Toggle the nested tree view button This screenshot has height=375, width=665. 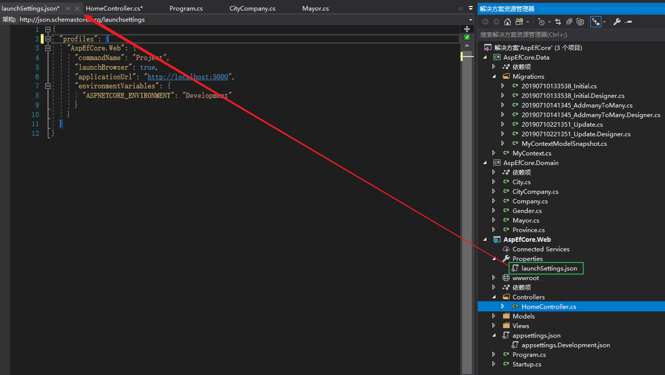pyautogui.click(x=596, y=22)
